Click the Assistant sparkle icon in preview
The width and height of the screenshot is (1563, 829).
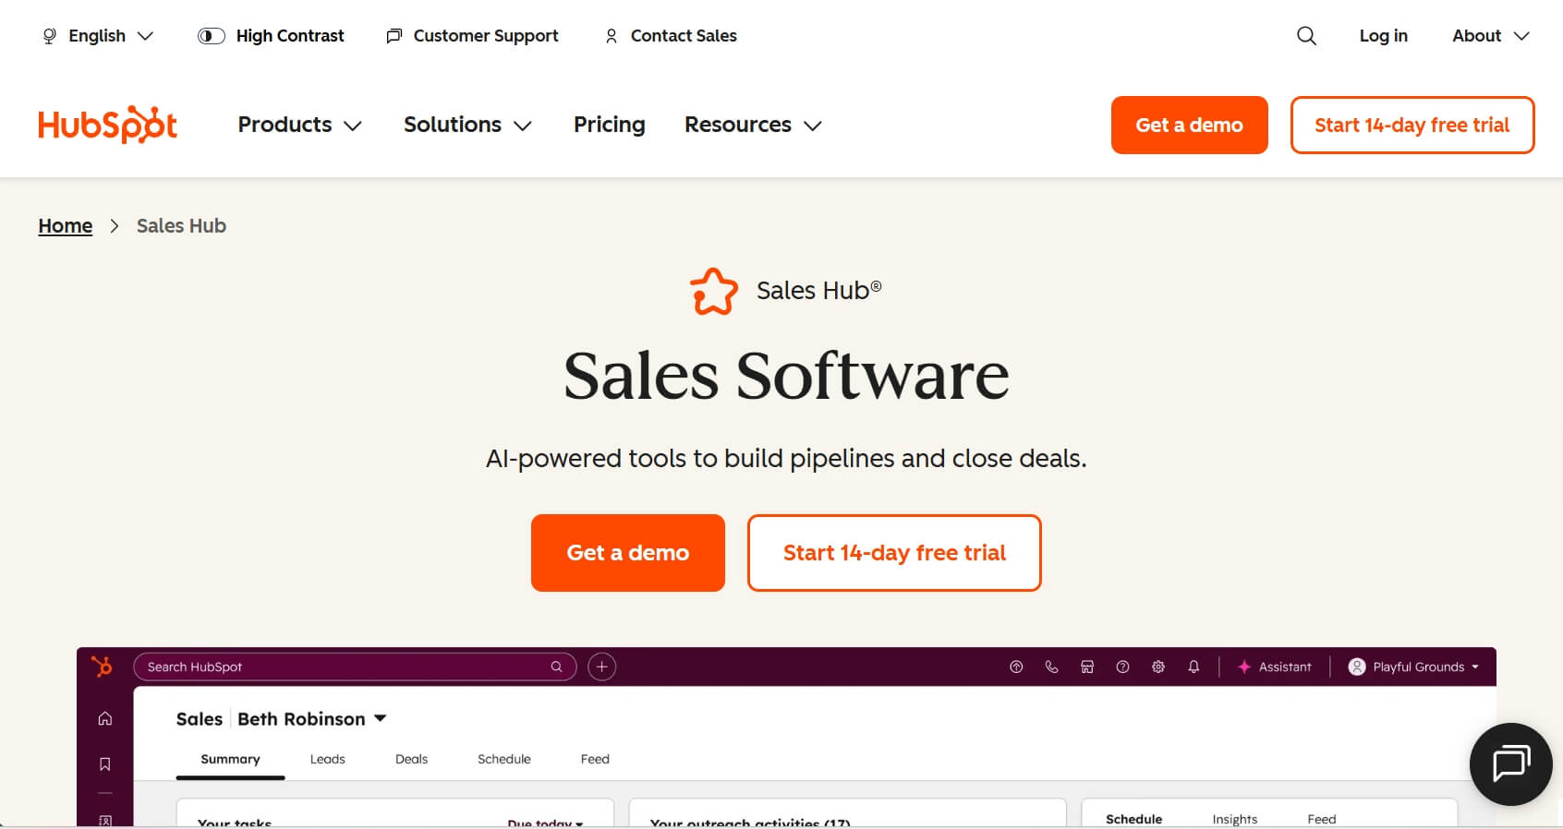tap(1244, 667)
